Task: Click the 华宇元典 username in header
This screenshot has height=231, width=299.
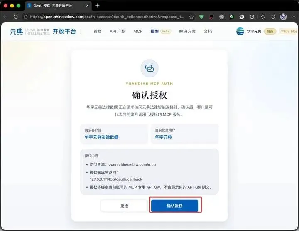Action: [254, 31]
